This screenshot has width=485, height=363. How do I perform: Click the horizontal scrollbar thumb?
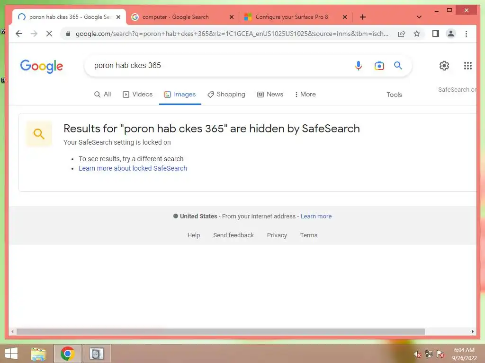click(x=221, y=331)
